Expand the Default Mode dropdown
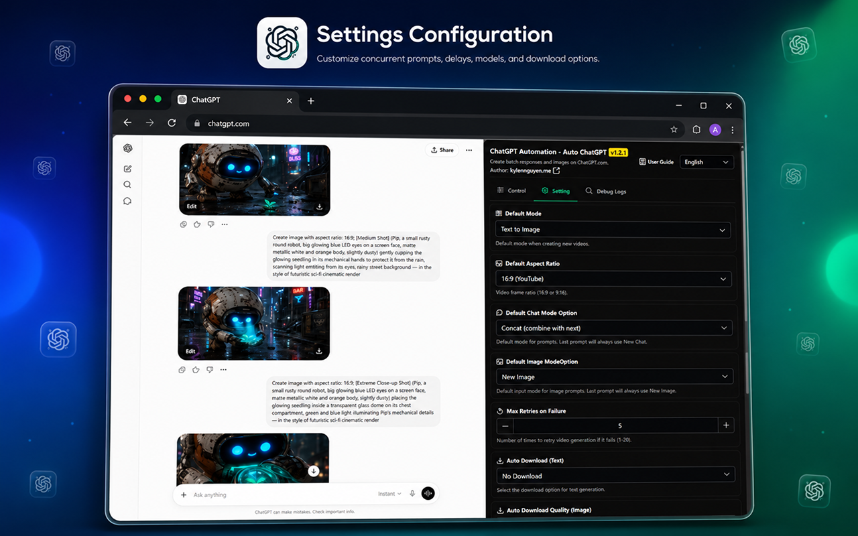The image size is (858, 536). point(613,229)
